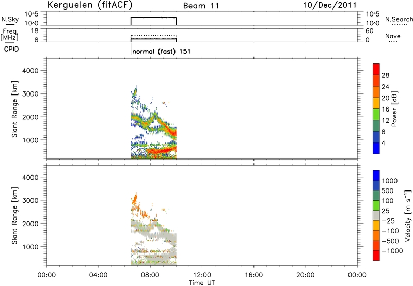The width and height of the screenshot is (413, 286).
Task: Click the 'Beam 11' label
Action: [201, 6]
